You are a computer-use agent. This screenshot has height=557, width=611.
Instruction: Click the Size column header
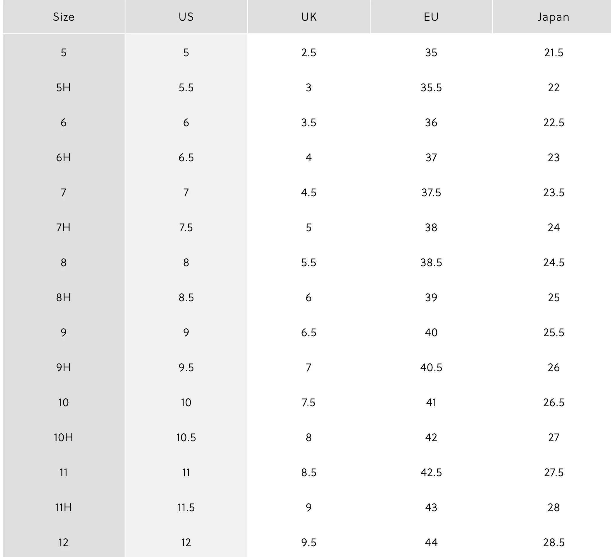point(64,17)
